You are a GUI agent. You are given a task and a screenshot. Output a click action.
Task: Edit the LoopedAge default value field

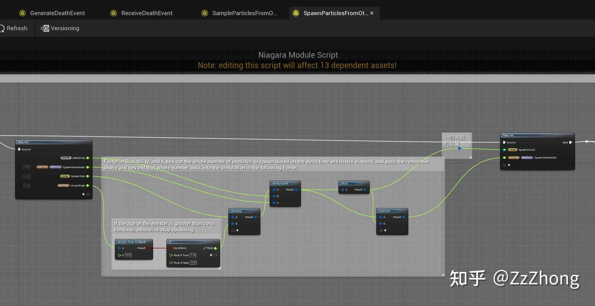(26, 185)
